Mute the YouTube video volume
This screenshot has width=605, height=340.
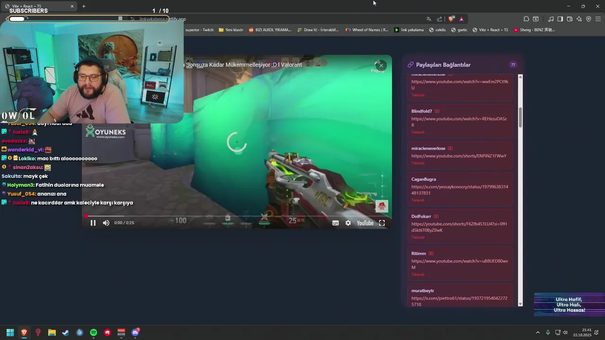pos(106,223)
